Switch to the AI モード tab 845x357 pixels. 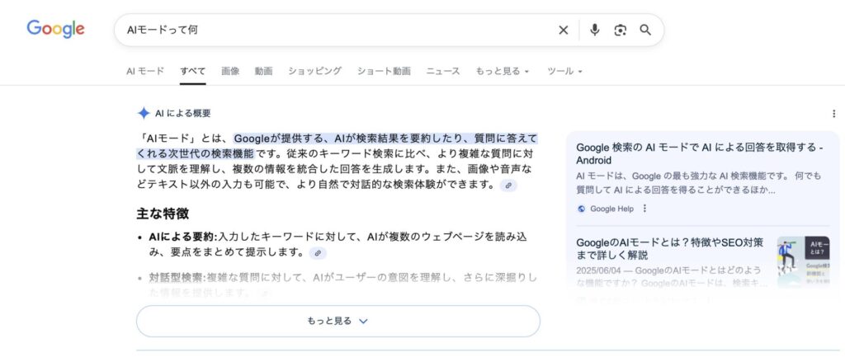(145, 72)
